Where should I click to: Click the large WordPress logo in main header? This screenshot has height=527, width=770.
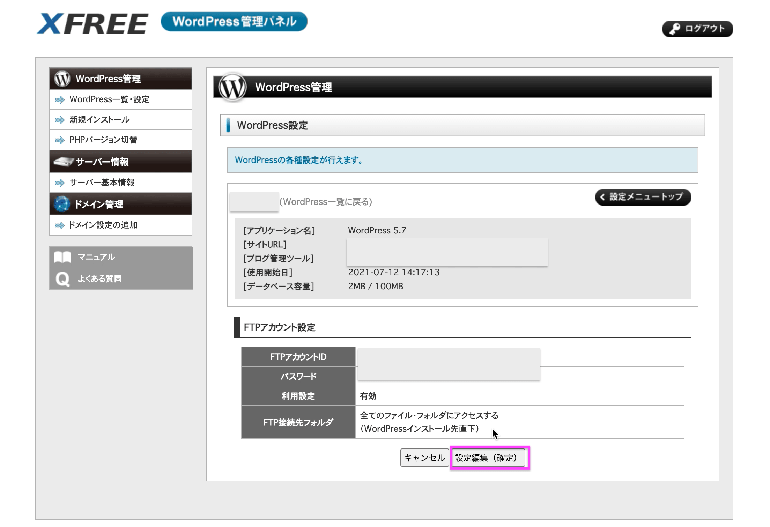pos(232,87)
